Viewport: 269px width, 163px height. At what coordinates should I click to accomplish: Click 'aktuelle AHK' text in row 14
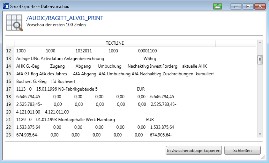pos(195,66)
